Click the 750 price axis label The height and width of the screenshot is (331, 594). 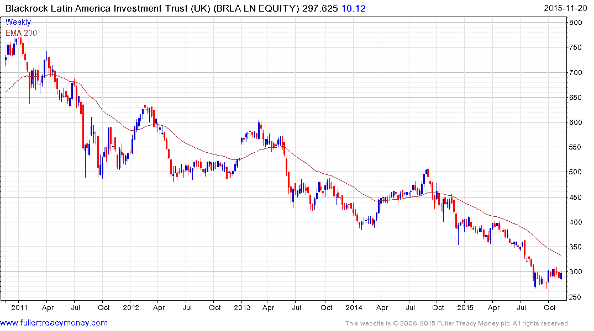[575, 47]
